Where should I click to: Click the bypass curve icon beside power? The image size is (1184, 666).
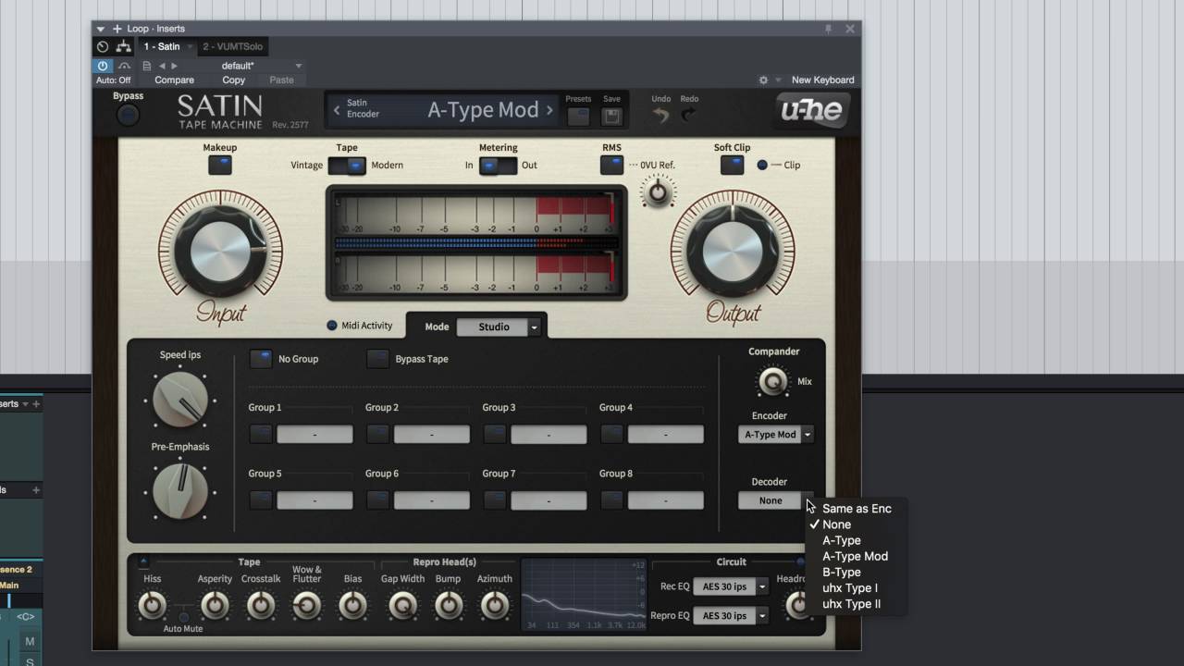click(123, 66)
